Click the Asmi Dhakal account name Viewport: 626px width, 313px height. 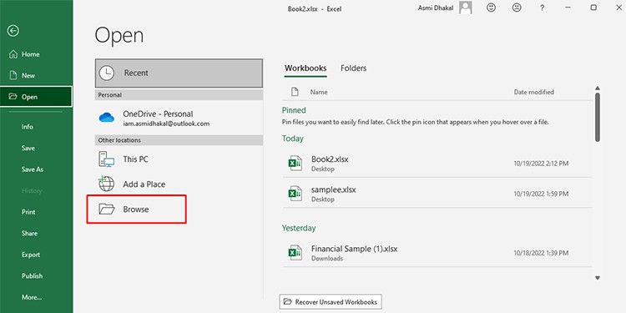coord(436,8)
